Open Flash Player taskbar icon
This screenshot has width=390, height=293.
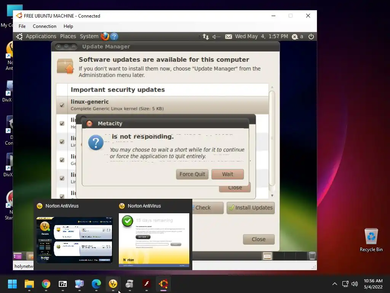click(x=147, y=284)
